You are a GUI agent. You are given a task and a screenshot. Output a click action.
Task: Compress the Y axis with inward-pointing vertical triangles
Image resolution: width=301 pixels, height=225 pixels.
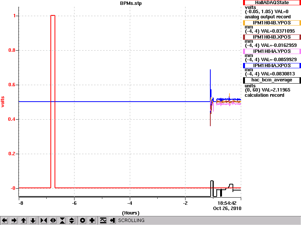point(62,220)
